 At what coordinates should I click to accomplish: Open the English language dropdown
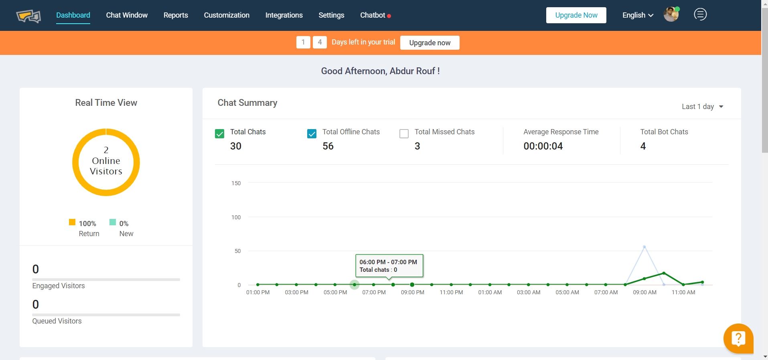pos(637,15)
